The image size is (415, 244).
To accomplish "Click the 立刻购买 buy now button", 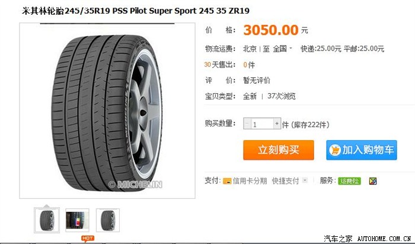I will click(x=279, y=150).
